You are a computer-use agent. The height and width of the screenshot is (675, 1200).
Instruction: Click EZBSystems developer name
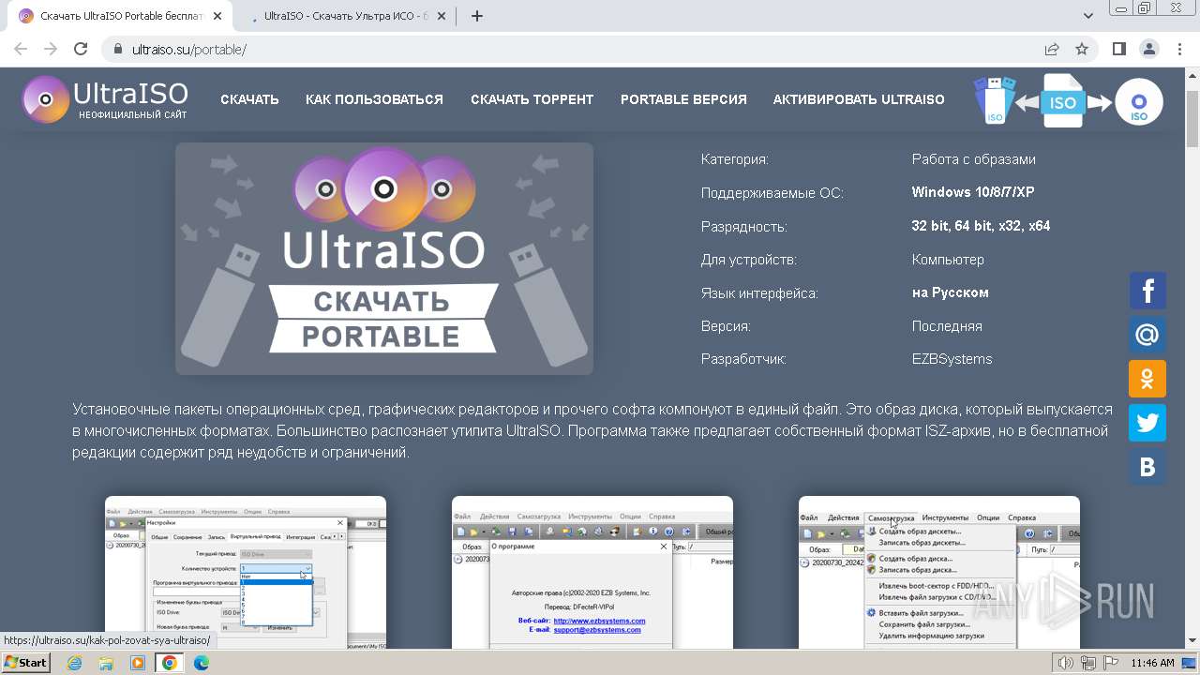(x=952, y=359)
